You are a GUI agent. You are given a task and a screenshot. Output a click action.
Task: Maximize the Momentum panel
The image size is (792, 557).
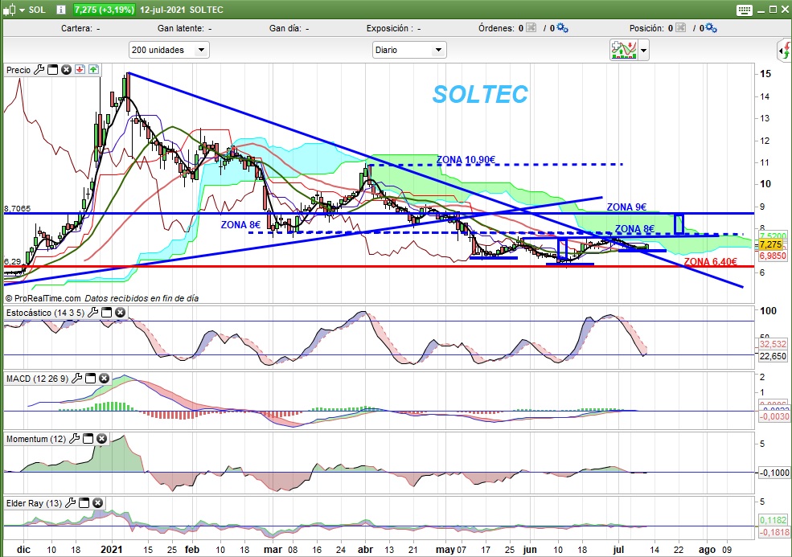(x=88, y=439)
